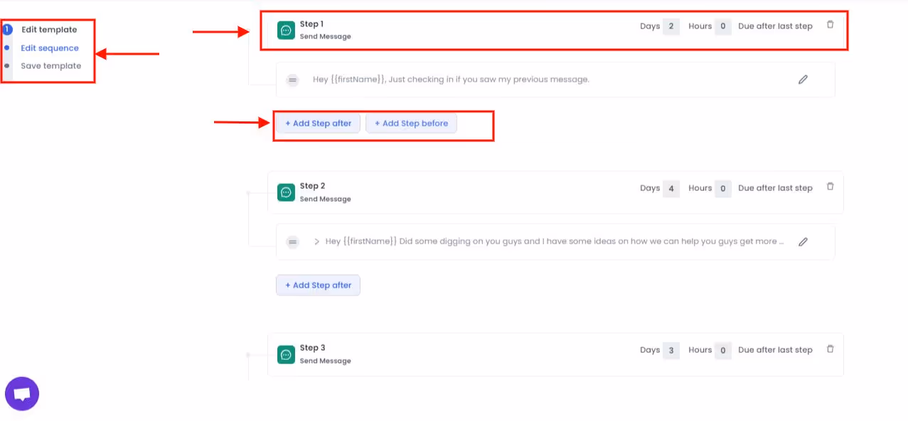The height and width of the screenshot is (421, 908).
Task: Click the Hours value field for Step 1
Action: (x=722, y=26)
